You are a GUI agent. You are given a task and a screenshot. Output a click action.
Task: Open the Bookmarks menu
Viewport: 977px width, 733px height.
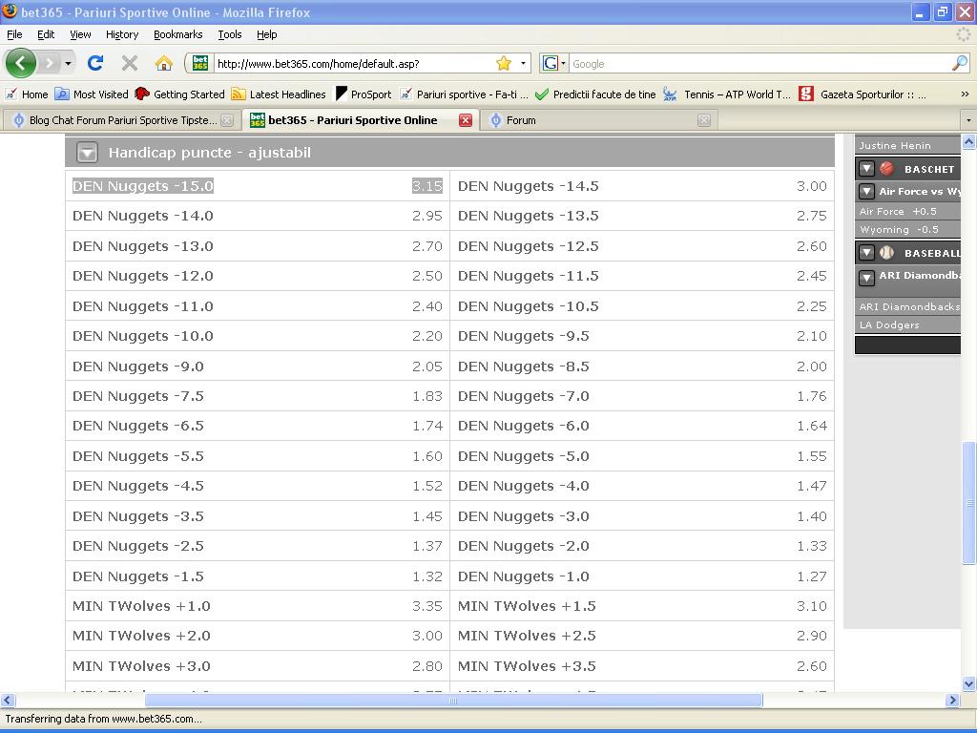click(x=178, y=34)
